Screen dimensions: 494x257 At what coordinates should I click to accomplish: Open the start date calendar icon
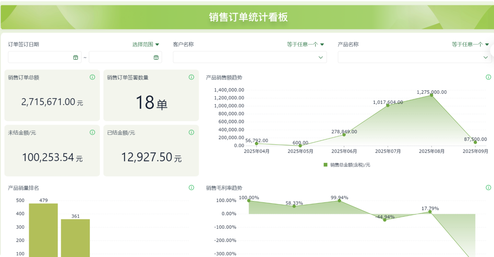pos(76,57)
